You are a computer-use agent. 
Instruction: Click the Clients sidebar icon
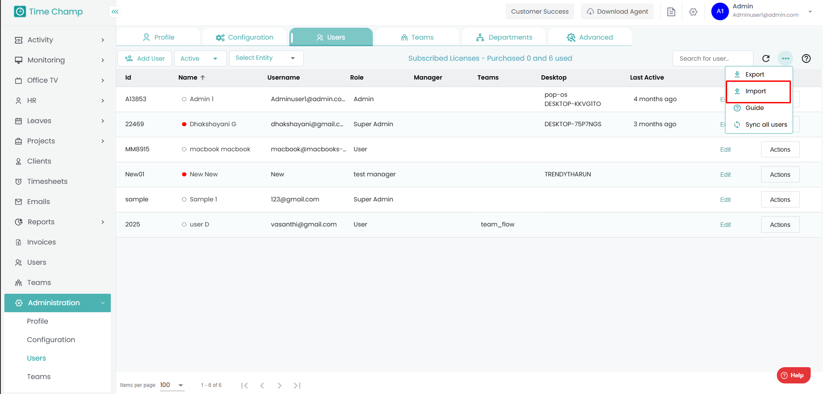18,161
